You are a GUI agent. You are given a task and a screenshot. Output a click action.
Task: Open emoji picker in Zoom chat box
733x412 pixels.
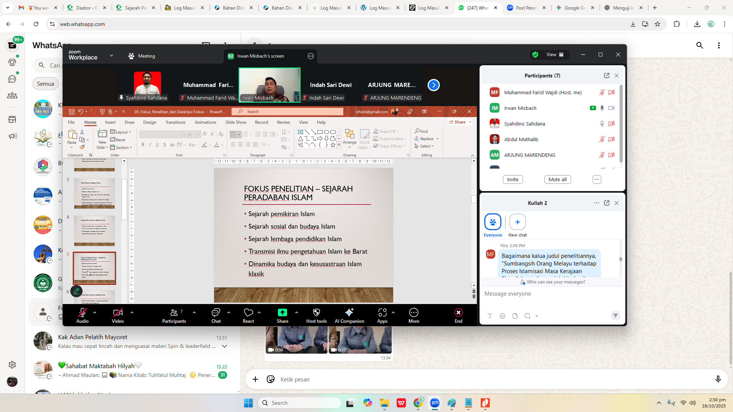(x=502, y=316)
